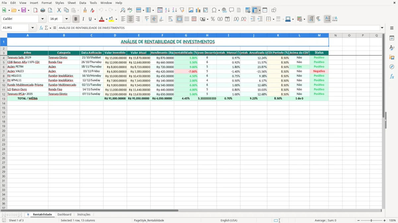This screenshot has width=398, height=223.
Task: Apply AutoFilter with the funnel icon
Action: (182, 10)
